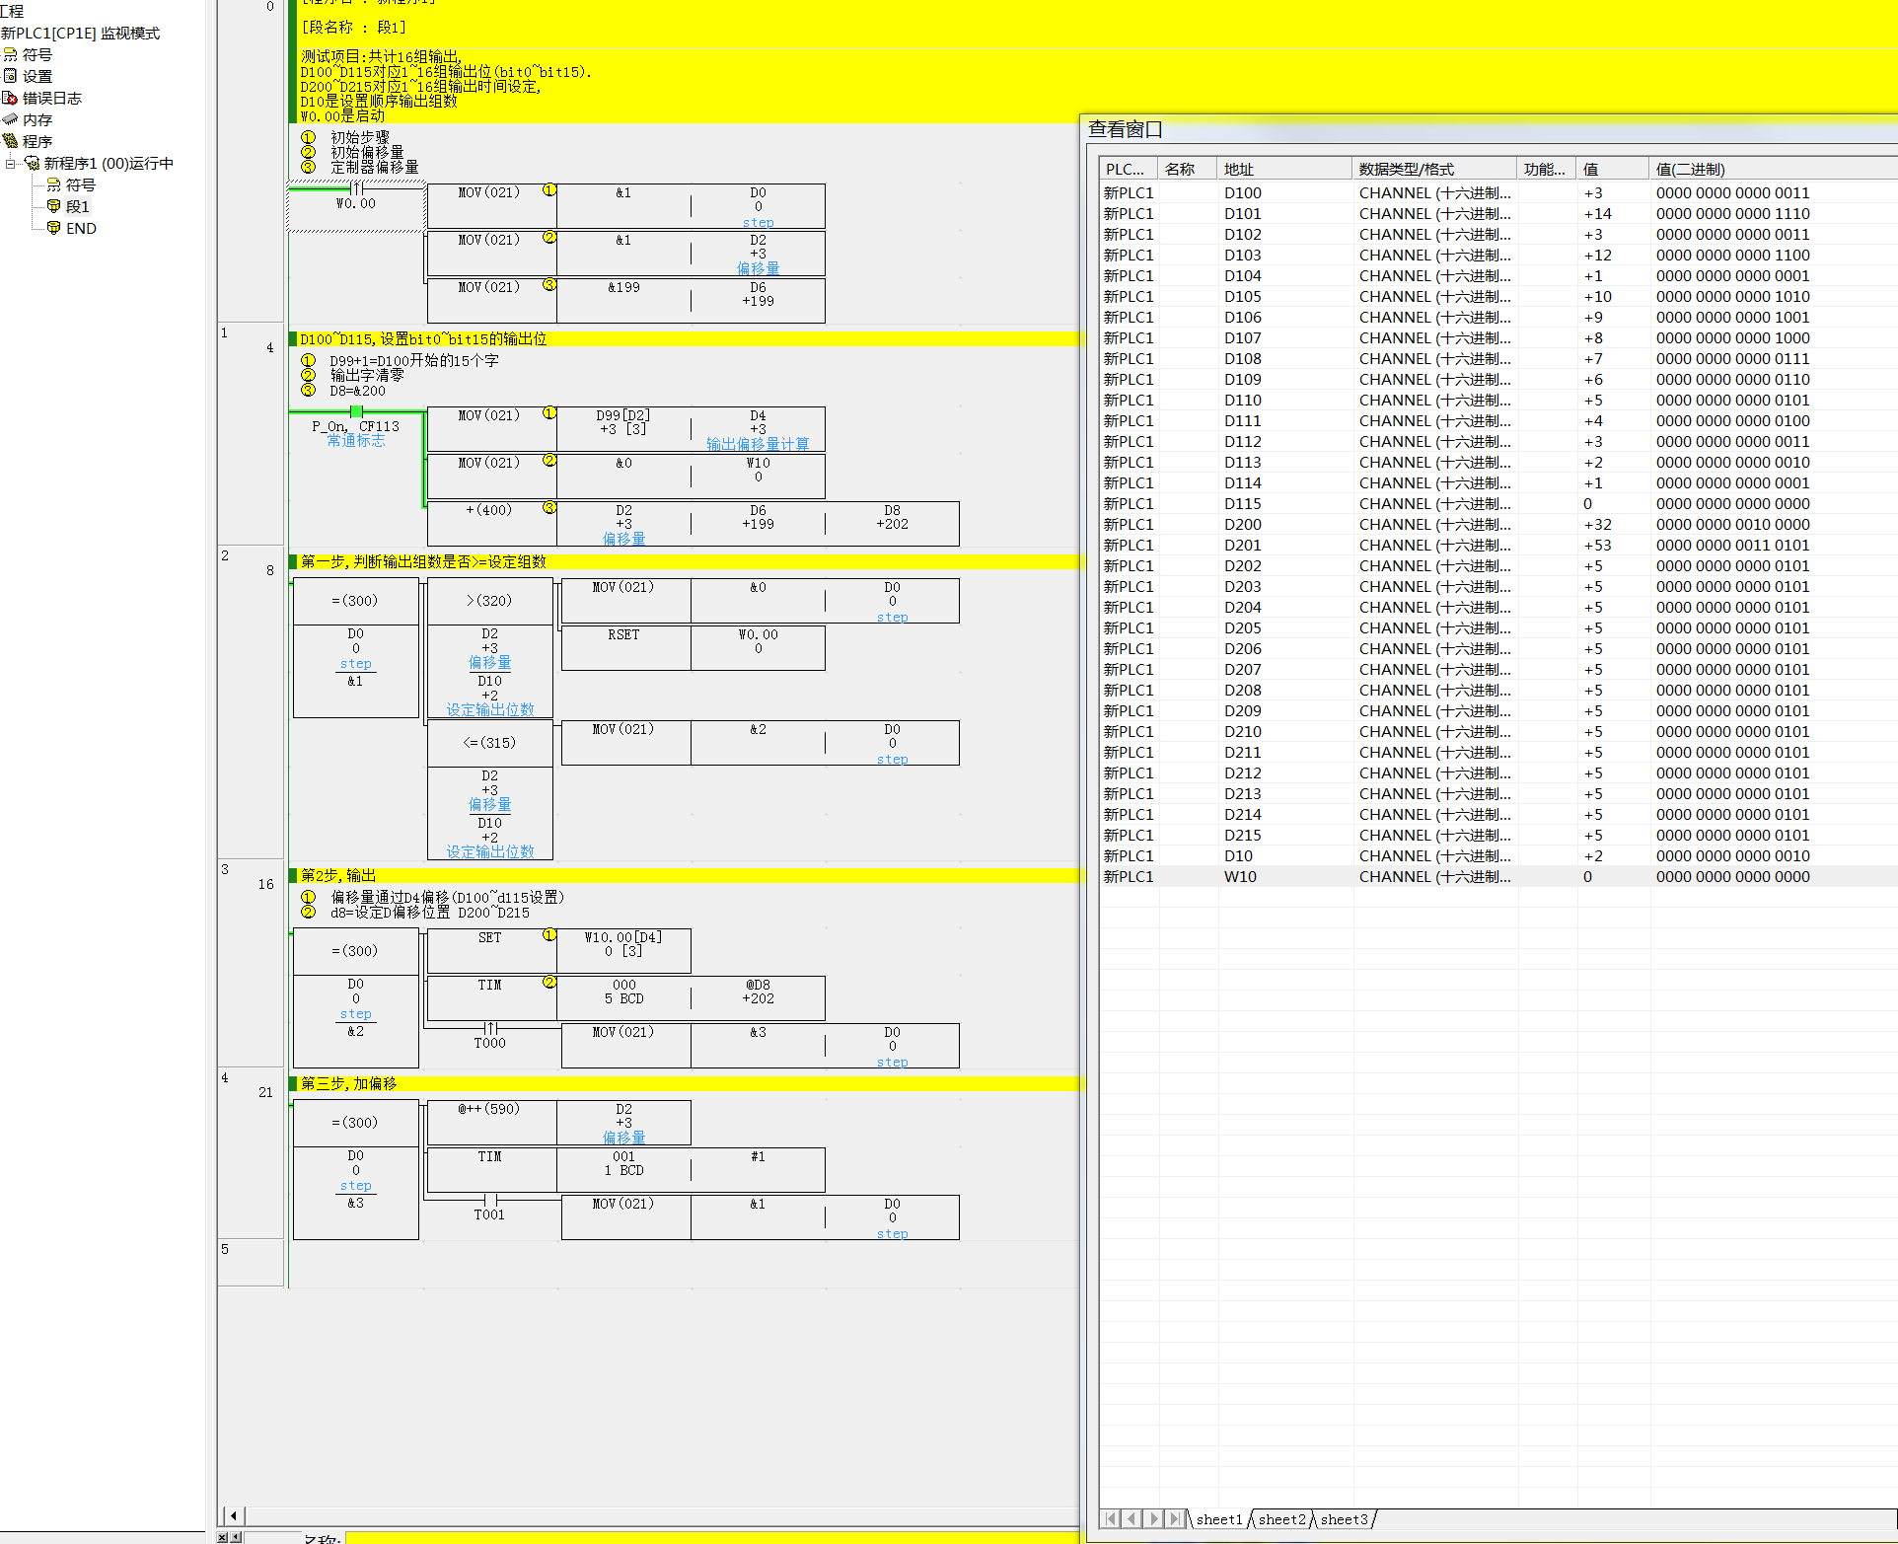Click the 地址 column header
Image resolution: width=1898 pixels, height=1544 pixels.
(1282, 169)
